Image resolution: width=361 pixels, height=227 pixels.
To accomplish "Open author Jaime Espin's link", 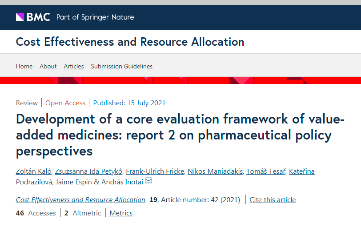I will click(x=73, y=182).
